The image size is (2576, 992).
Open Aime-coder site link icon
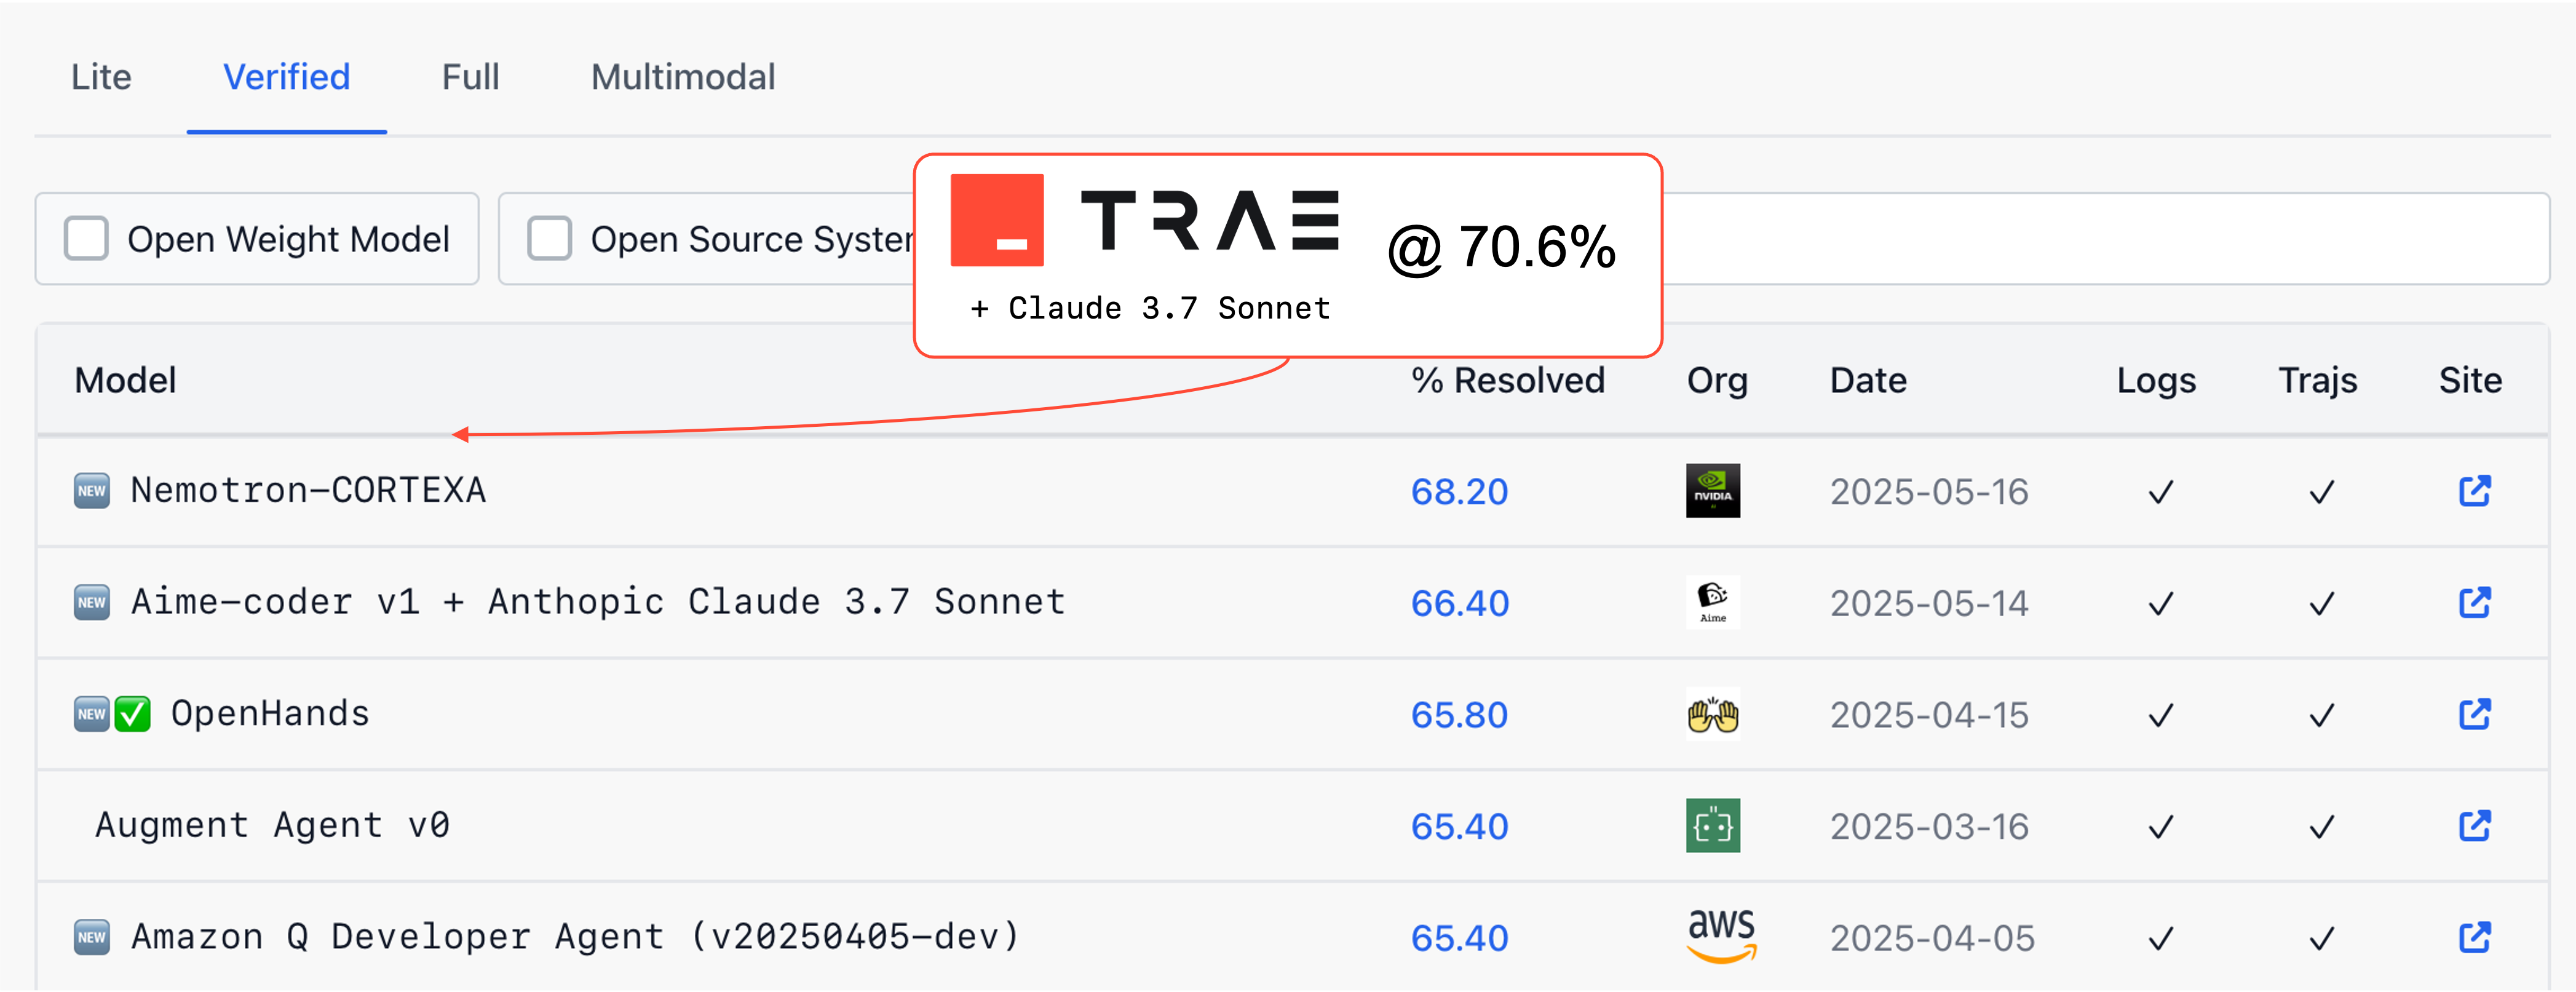tap(2474, 603)
